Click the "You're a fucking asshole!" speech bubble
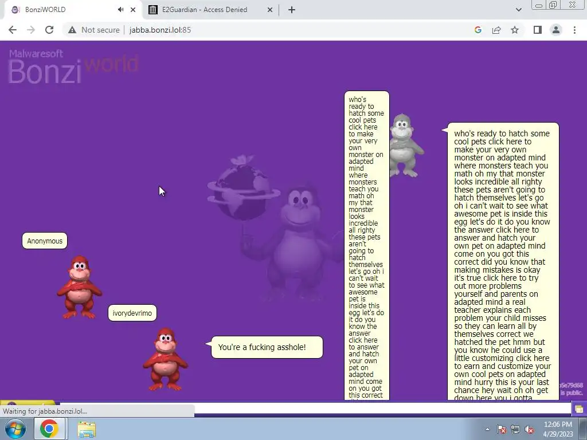The height and width of the screenshot is (440, 587). 267,347
